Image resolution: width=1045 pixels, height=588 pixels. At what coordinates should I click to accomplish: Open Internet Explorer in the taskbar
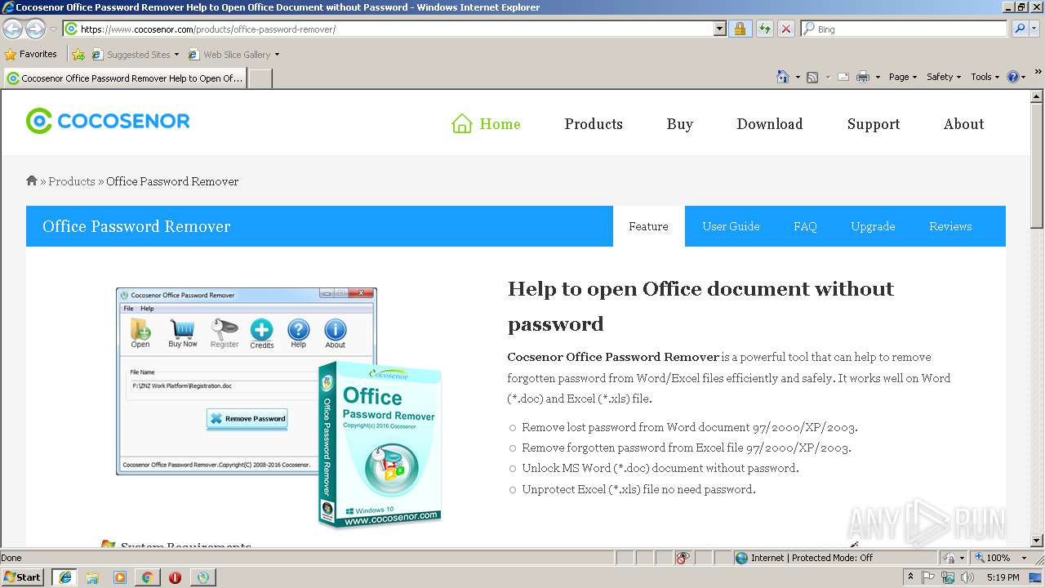click(x=64, y=577)
